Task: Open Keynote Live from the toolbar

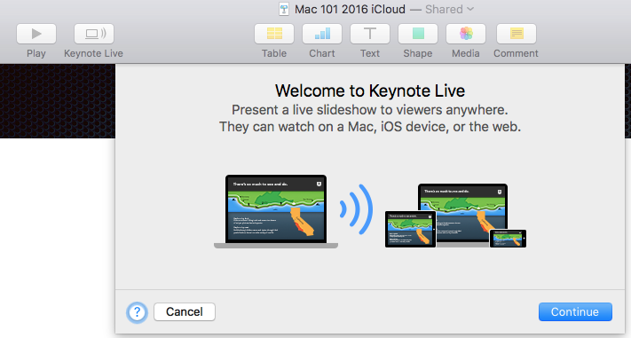Action: point(94,34)
